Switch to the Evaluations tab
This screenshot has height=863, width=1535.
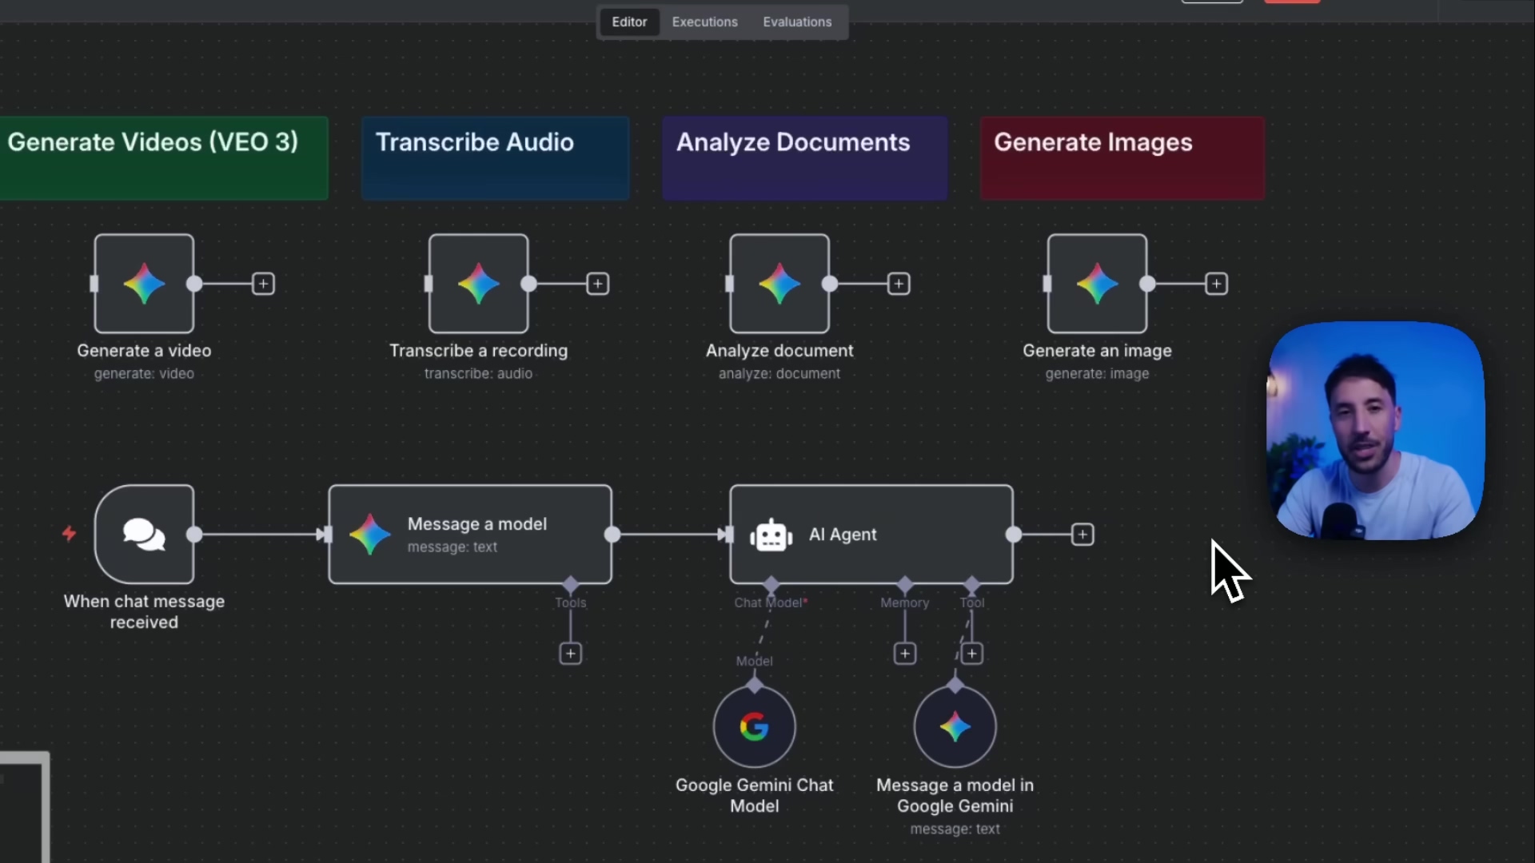point(796,22)
